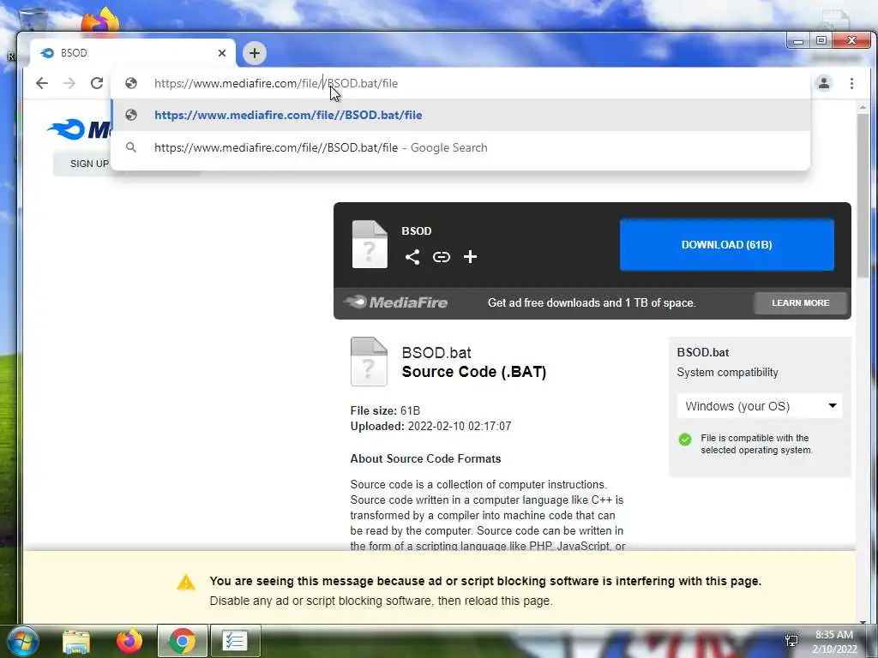The image size is (878, 658).
Task: Click the share icon under BSOD
Action: tap(412, 257)
